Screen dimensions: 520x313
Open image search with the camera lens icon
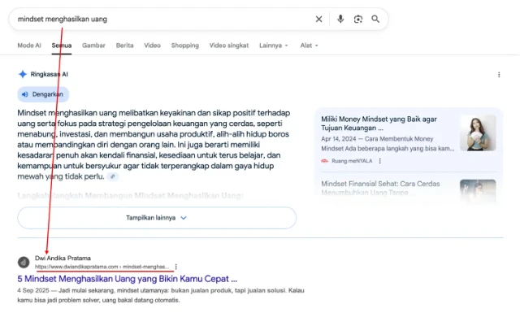357,20
